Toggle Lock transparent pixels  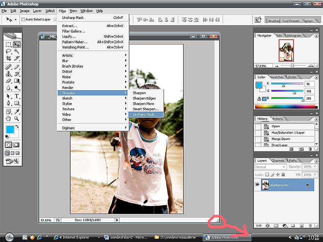click(267, 174)
